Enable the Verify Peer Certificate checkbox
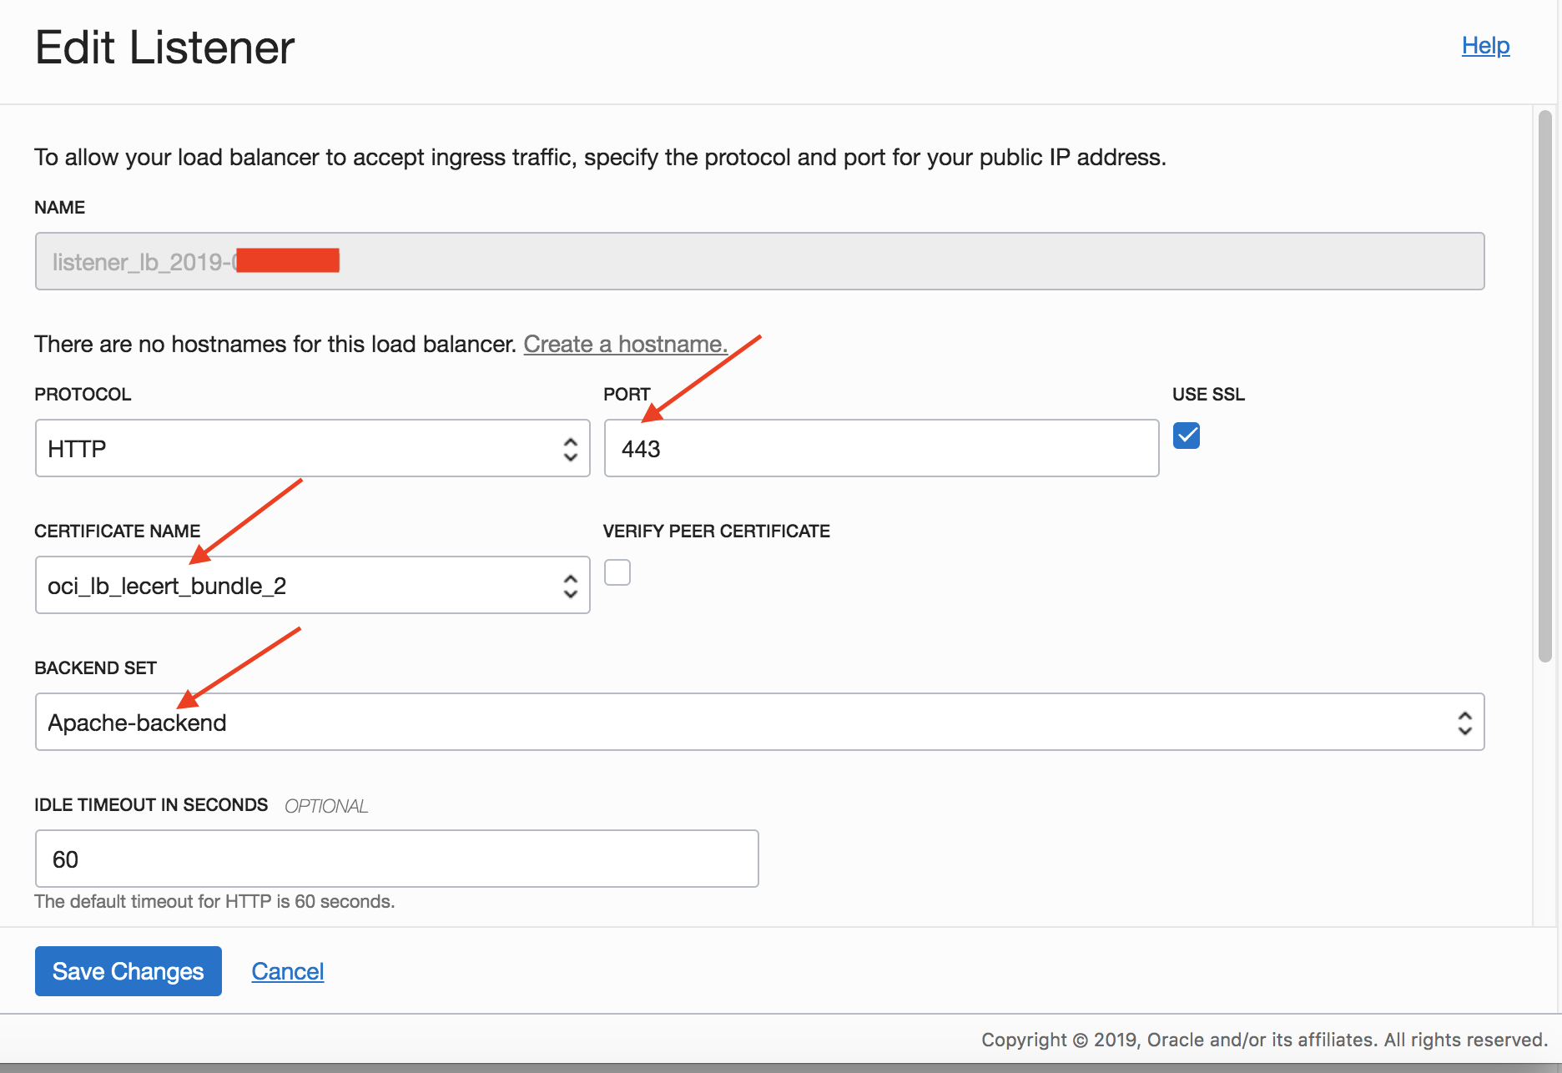The width and height of the screenshot is (1562, 1073). [x=617, y=572]
